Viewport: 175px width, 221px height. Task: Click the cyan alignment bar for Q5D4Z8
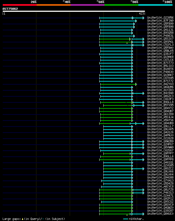coord(118,184)
